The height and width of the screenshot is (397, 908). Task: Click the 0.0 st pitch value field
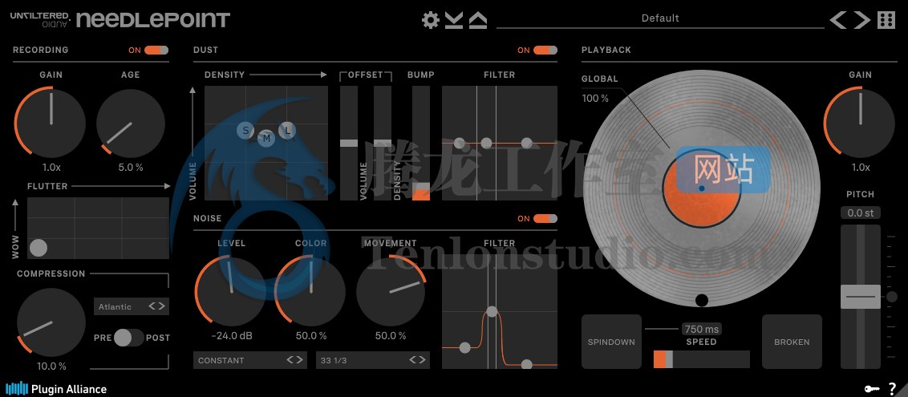tap(861, 213)
